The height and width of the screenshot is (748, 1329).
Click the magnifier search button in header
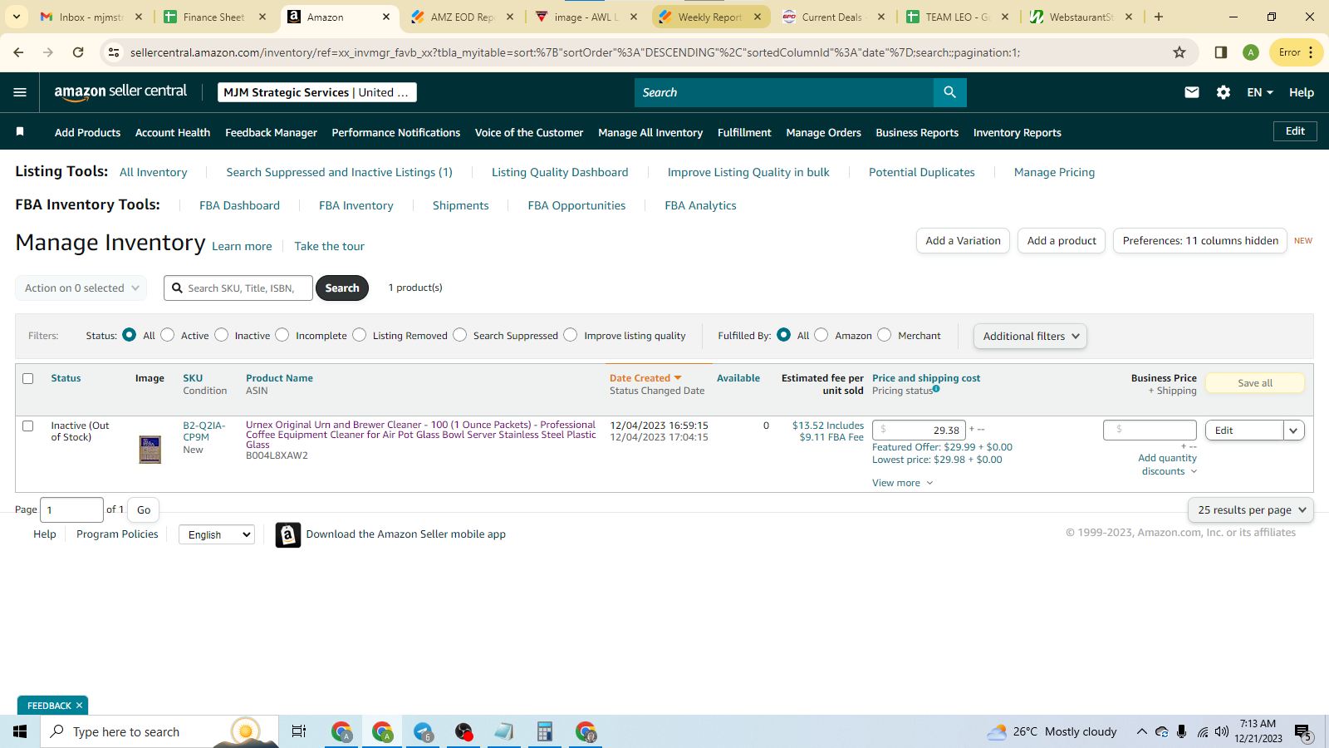tap(949, 92)
